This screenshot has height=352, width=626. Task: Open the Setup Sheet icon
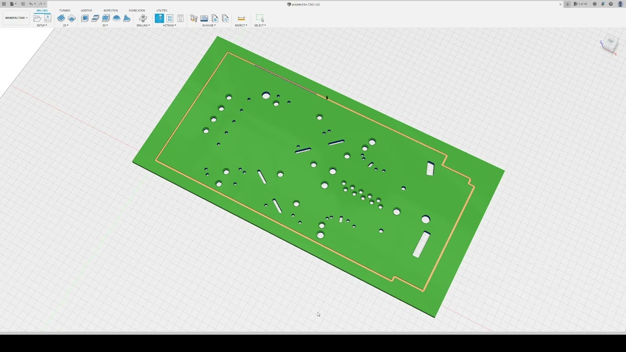point(180,19)
